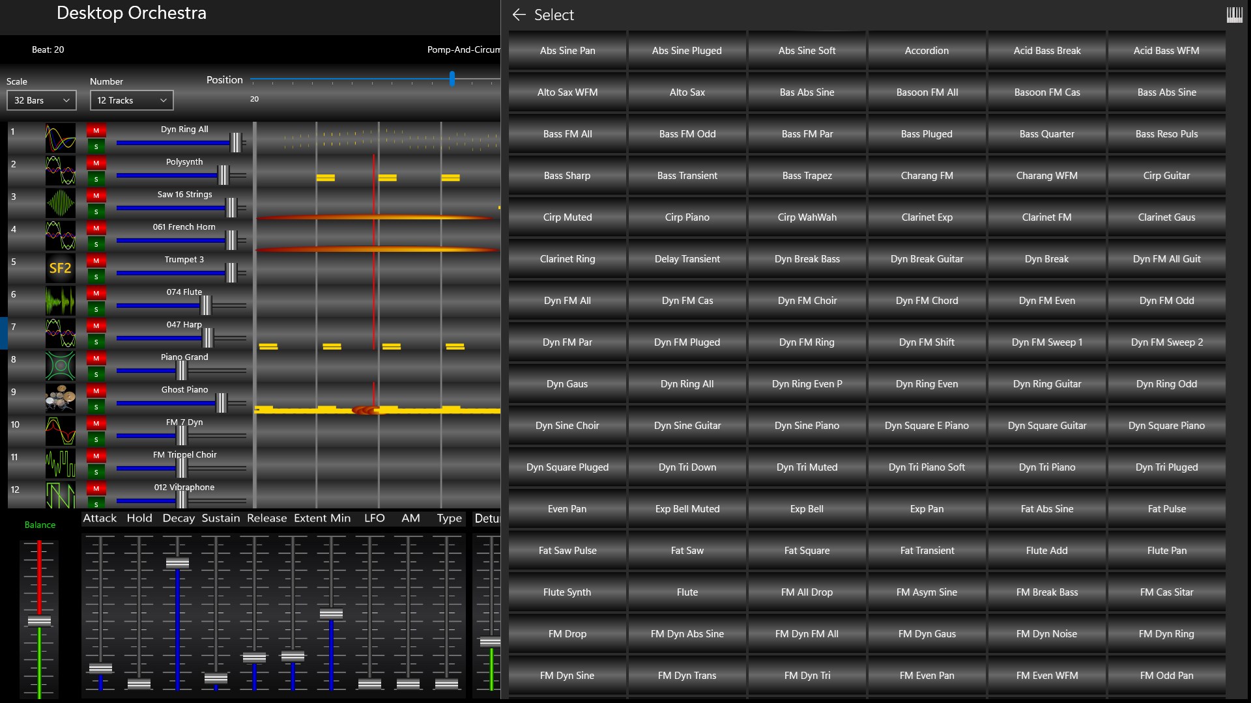Image resolution: width=1251 pixels, height=703 pixels.
Task: Solo the 047 Harp track
Action: [95, 341]
